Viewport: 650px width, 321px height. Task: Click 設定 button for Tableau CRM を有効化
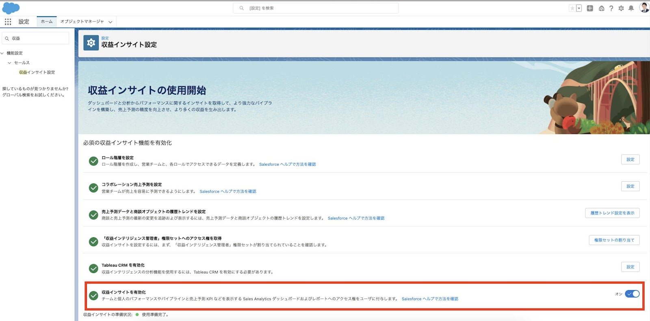point(630,267)
